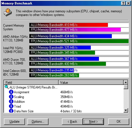
Task: Click the Value column header
Action: point(91,82)
